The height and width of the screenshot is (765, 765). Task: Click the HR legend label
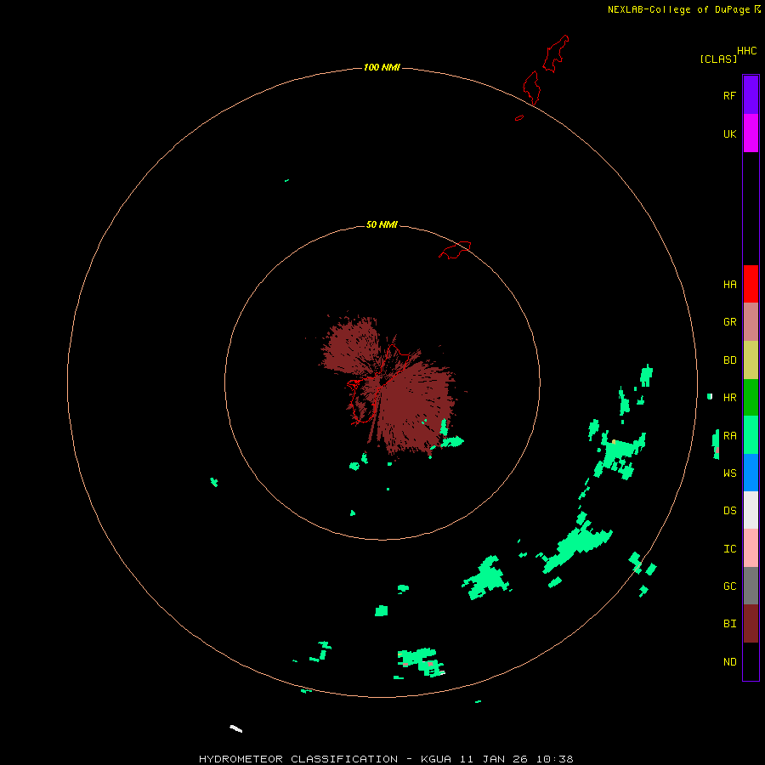729,398
